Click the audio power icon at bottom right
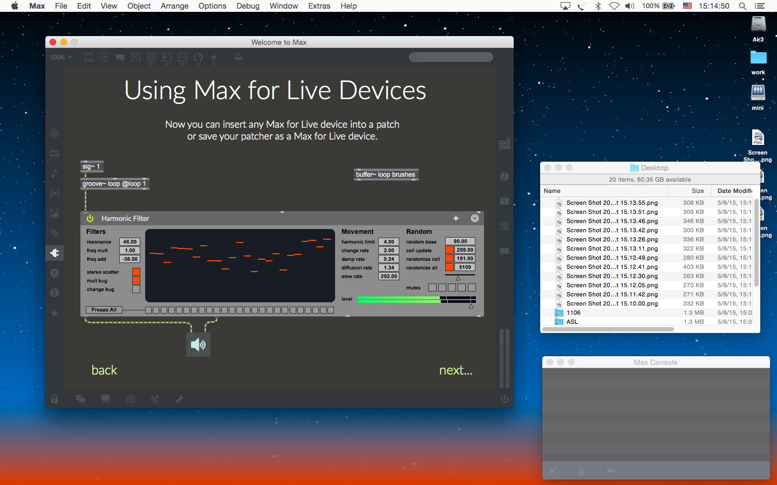The height and width of the screenshot is (485, 777). [x=504, y=399]
